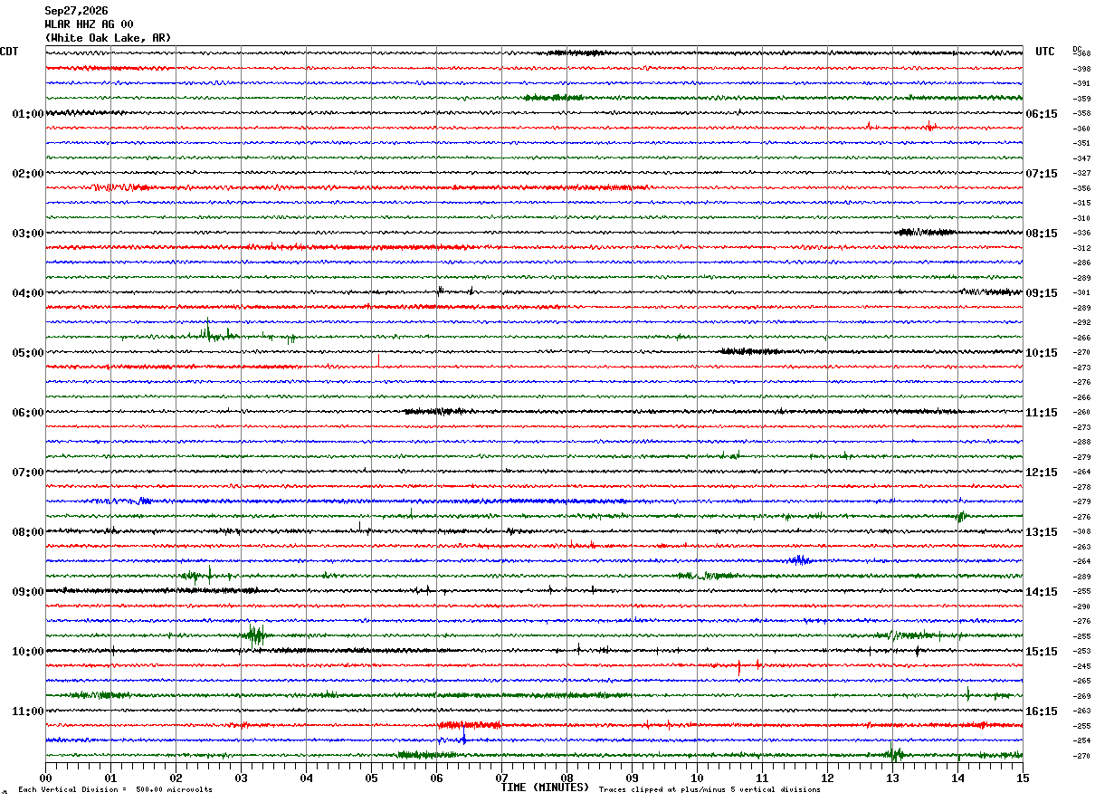Viewport: 1095px width, 802px height.
Task: Click the 07 minute tick label
Action: click(501, 778)
